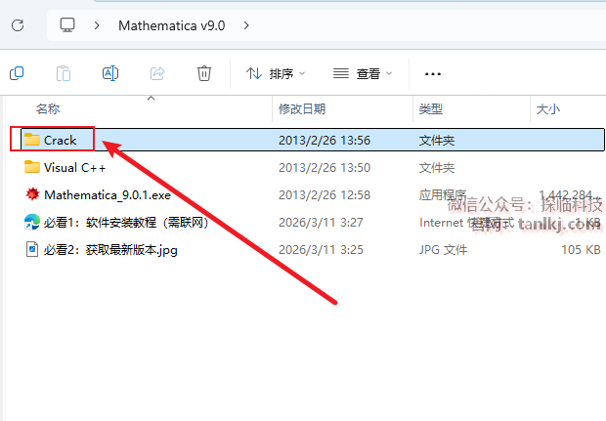Select the Visual C++ folder name

coord(74,168)
